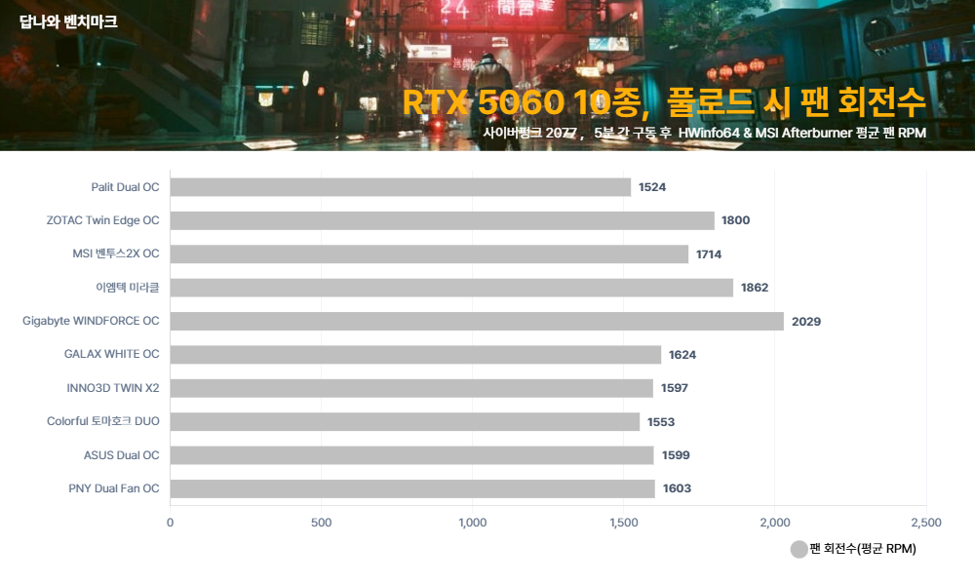Click the RTX 5060 10종 chart title
Screen dimensions: 975x585
663,102
